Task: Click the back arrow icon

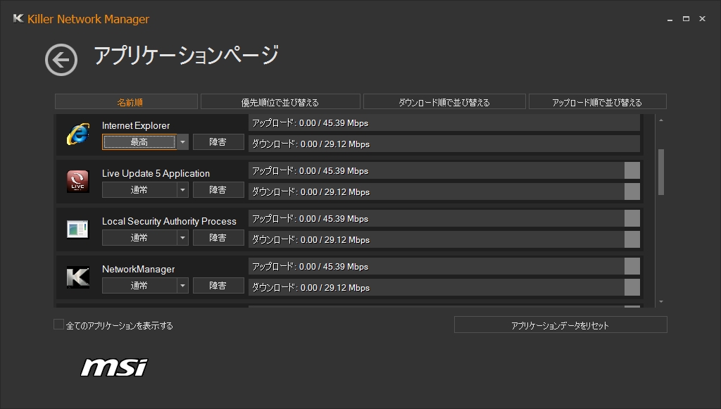Action: (61, 60)
